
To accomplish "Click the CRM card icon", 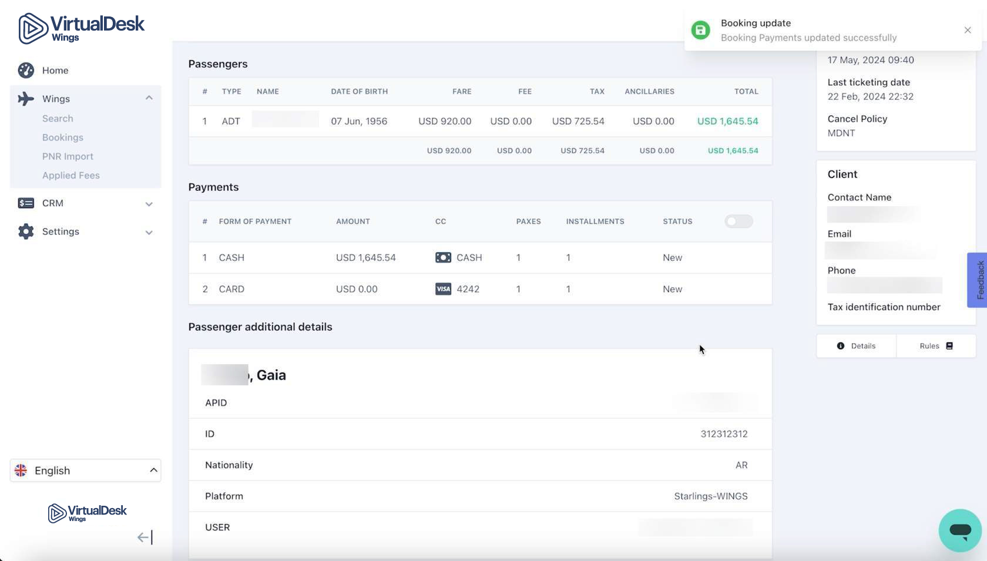I will tap(26, 203).
